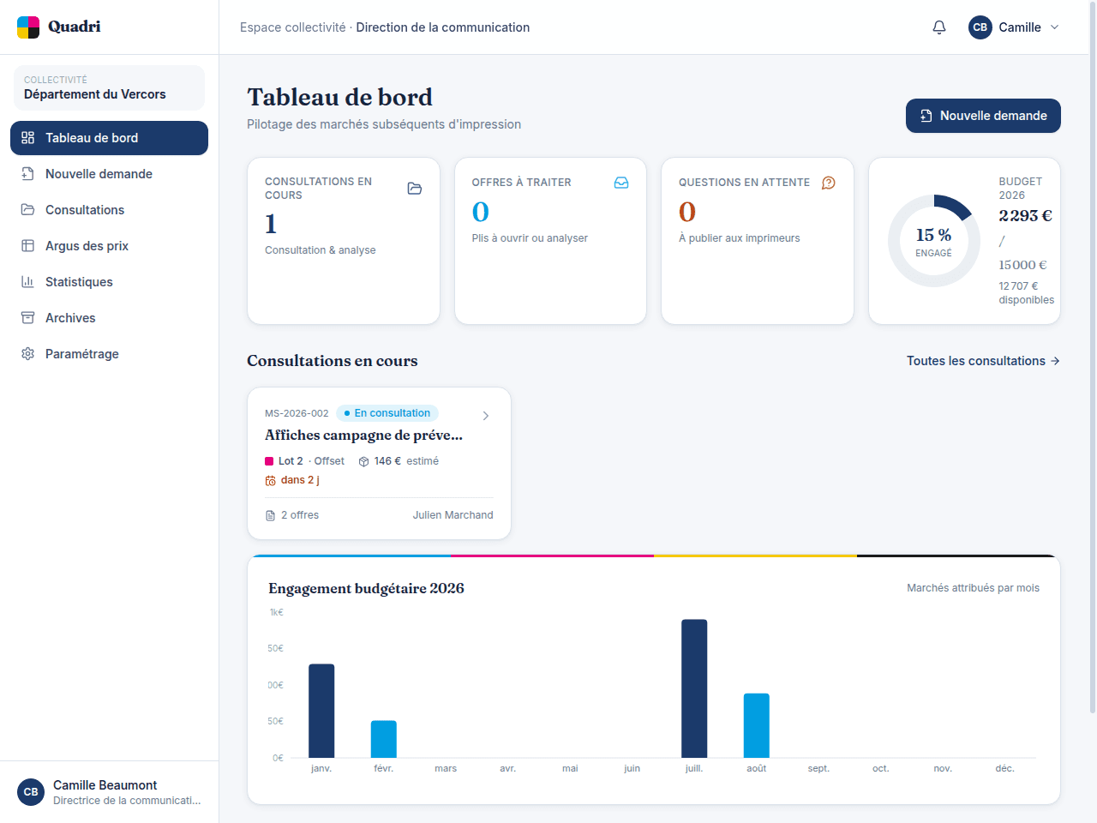Viewport: 1097px width, 823px height.
Task: Click the 'En consultation' status badge
Action: point(387,413)
